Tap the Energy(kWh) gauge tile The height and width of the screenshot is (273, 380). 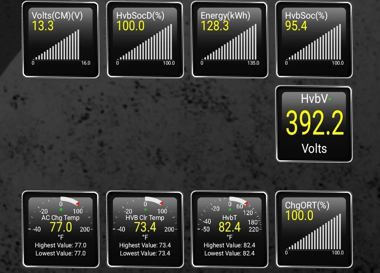[x=229, y=40]
